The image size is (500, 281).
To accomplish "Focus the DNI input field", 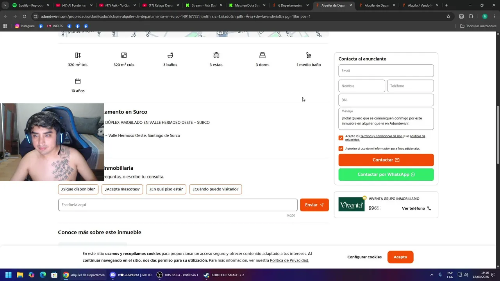I will [386, 100].
